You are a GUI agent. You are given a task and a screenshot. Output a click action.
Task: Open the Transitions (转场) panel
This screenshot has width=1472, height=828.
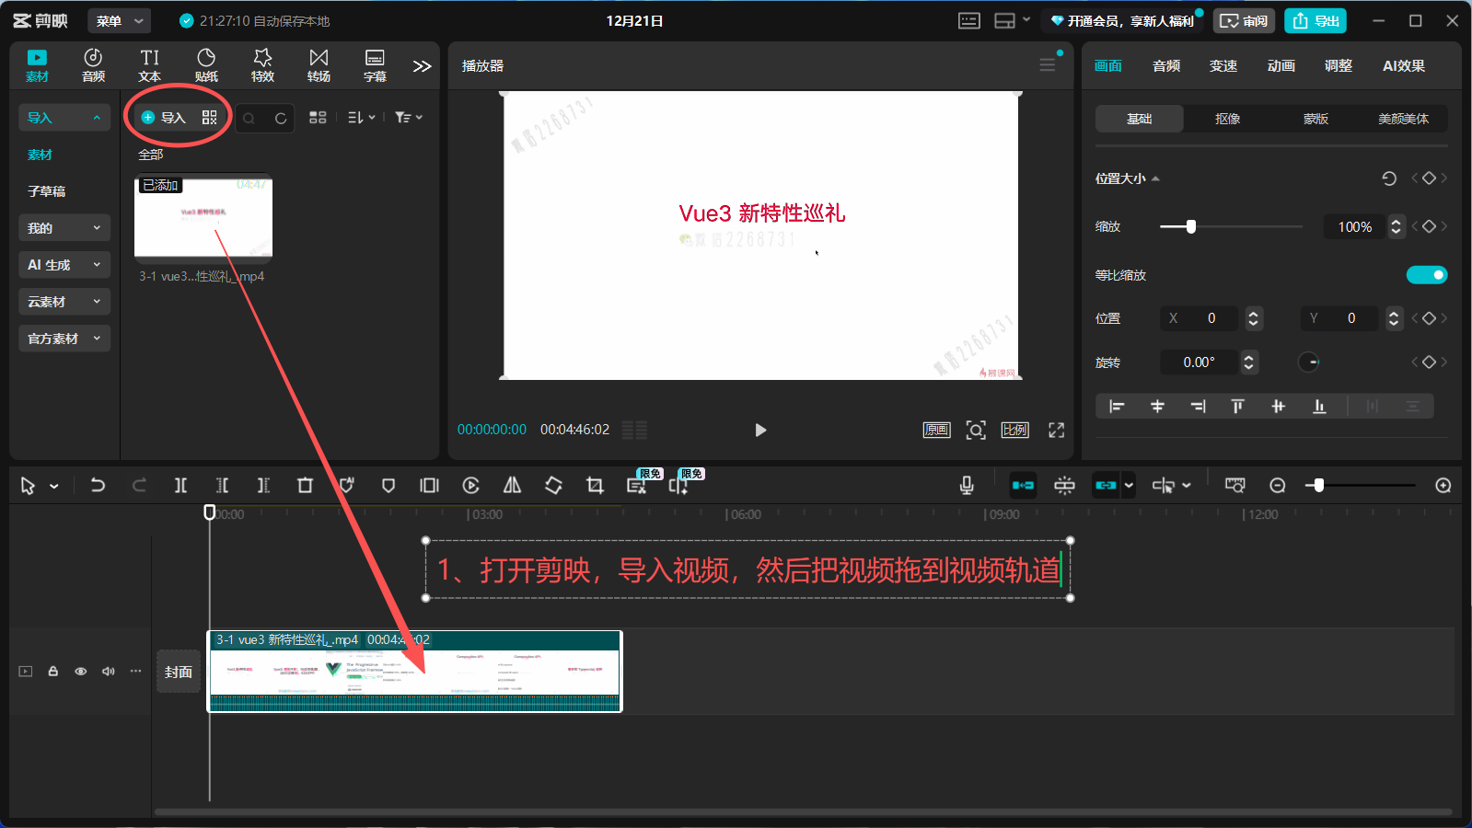point(319,65)
